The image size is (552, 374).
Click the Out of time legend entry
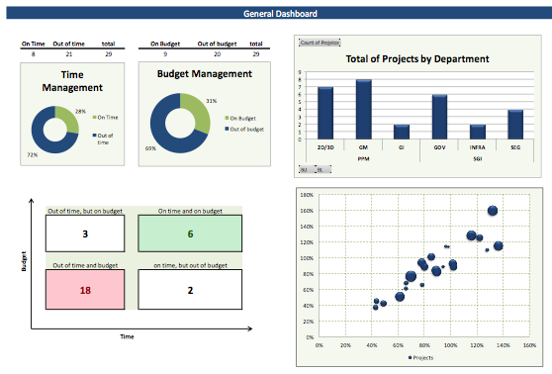pyautogui.click(x=103, y=139)
